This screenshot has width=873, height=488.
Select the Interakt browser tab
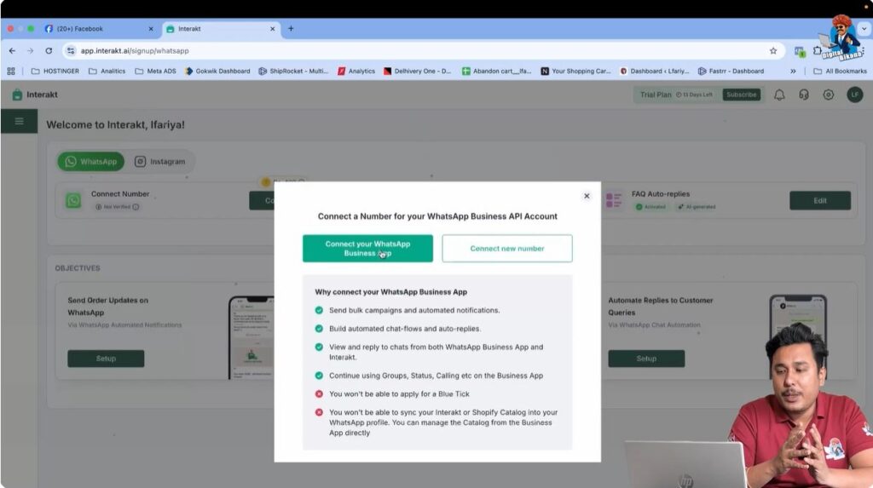(223, 28)
